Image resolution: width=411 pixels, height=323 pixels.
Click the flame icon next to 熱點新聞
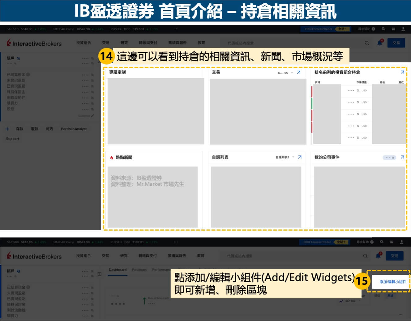pos(112,157)
